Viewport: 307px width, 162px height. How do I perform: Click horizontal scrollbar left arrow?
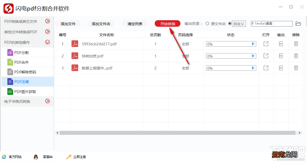click(57, 133)
